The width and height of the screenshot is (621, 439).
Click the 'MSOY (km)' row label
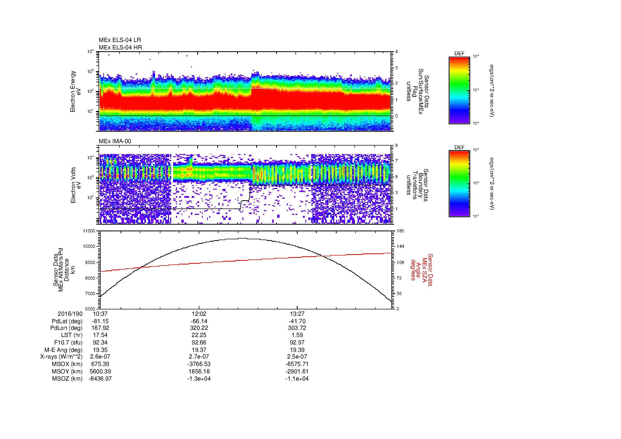pyautogui.click(x=67, y=372)
